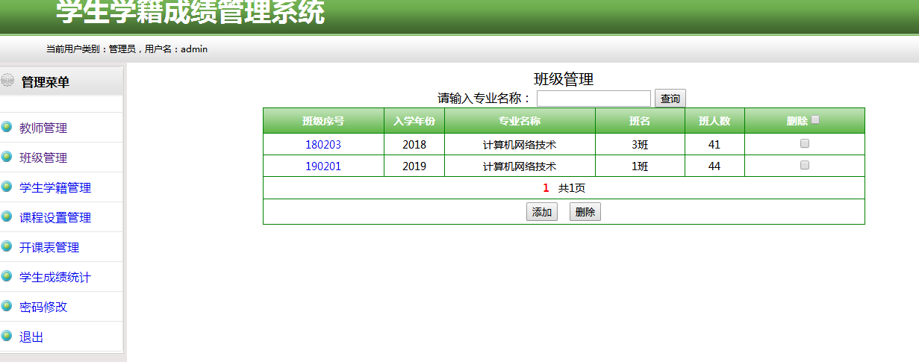
Task: Click the globe icon beside 课程设置管理
Action: [x=7, y=216]
